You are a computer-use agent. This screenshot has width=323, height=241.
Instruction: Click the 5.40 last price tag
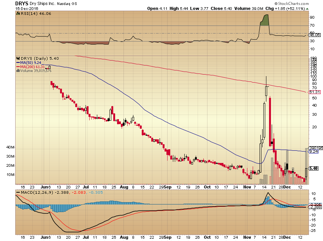click(x=314, y=168)
